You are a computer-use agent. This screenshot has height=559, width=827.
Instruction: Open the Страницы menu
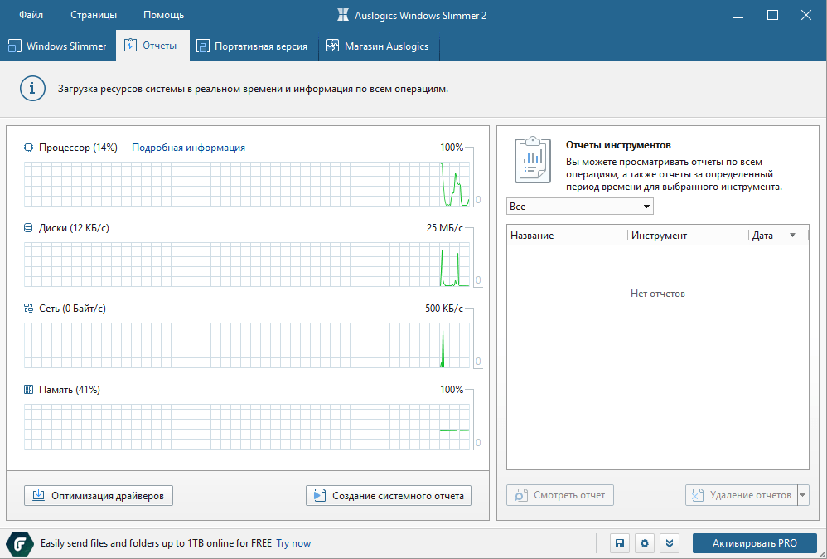point(94,15)
